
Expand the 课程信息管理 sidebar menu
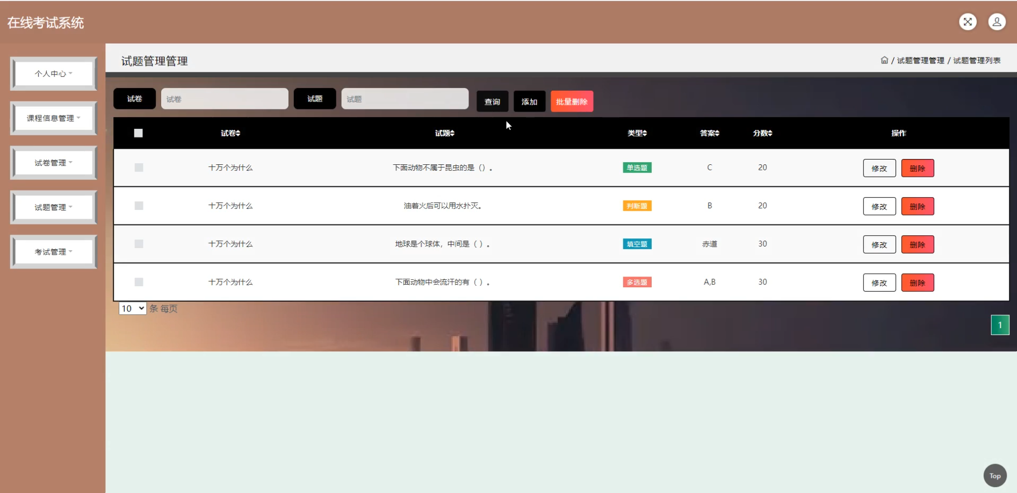(54, 118)
